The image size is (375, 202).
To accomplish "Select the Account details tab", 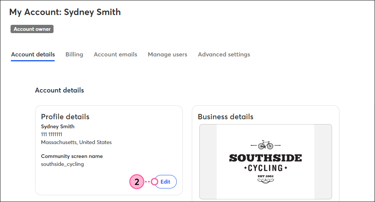I will (x=33, y=55).
